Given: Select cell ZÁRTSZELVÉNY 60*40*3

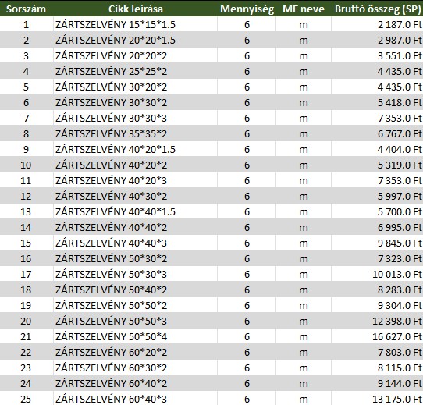Looking at the screenshot, I should tap(135, 399).
